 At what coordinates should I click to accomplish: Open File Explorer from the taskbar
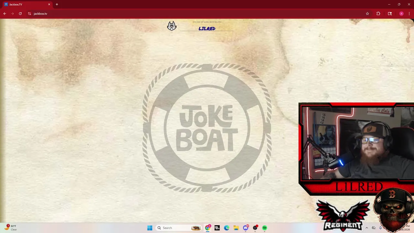point(236,228)
